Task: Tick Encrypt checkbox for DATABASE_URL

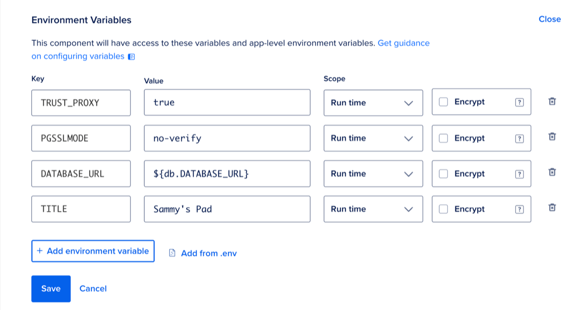Action: click(x=443, y=174)
